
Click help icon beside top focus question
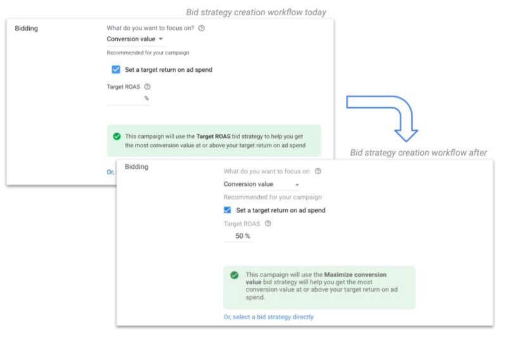pos(202,28)
